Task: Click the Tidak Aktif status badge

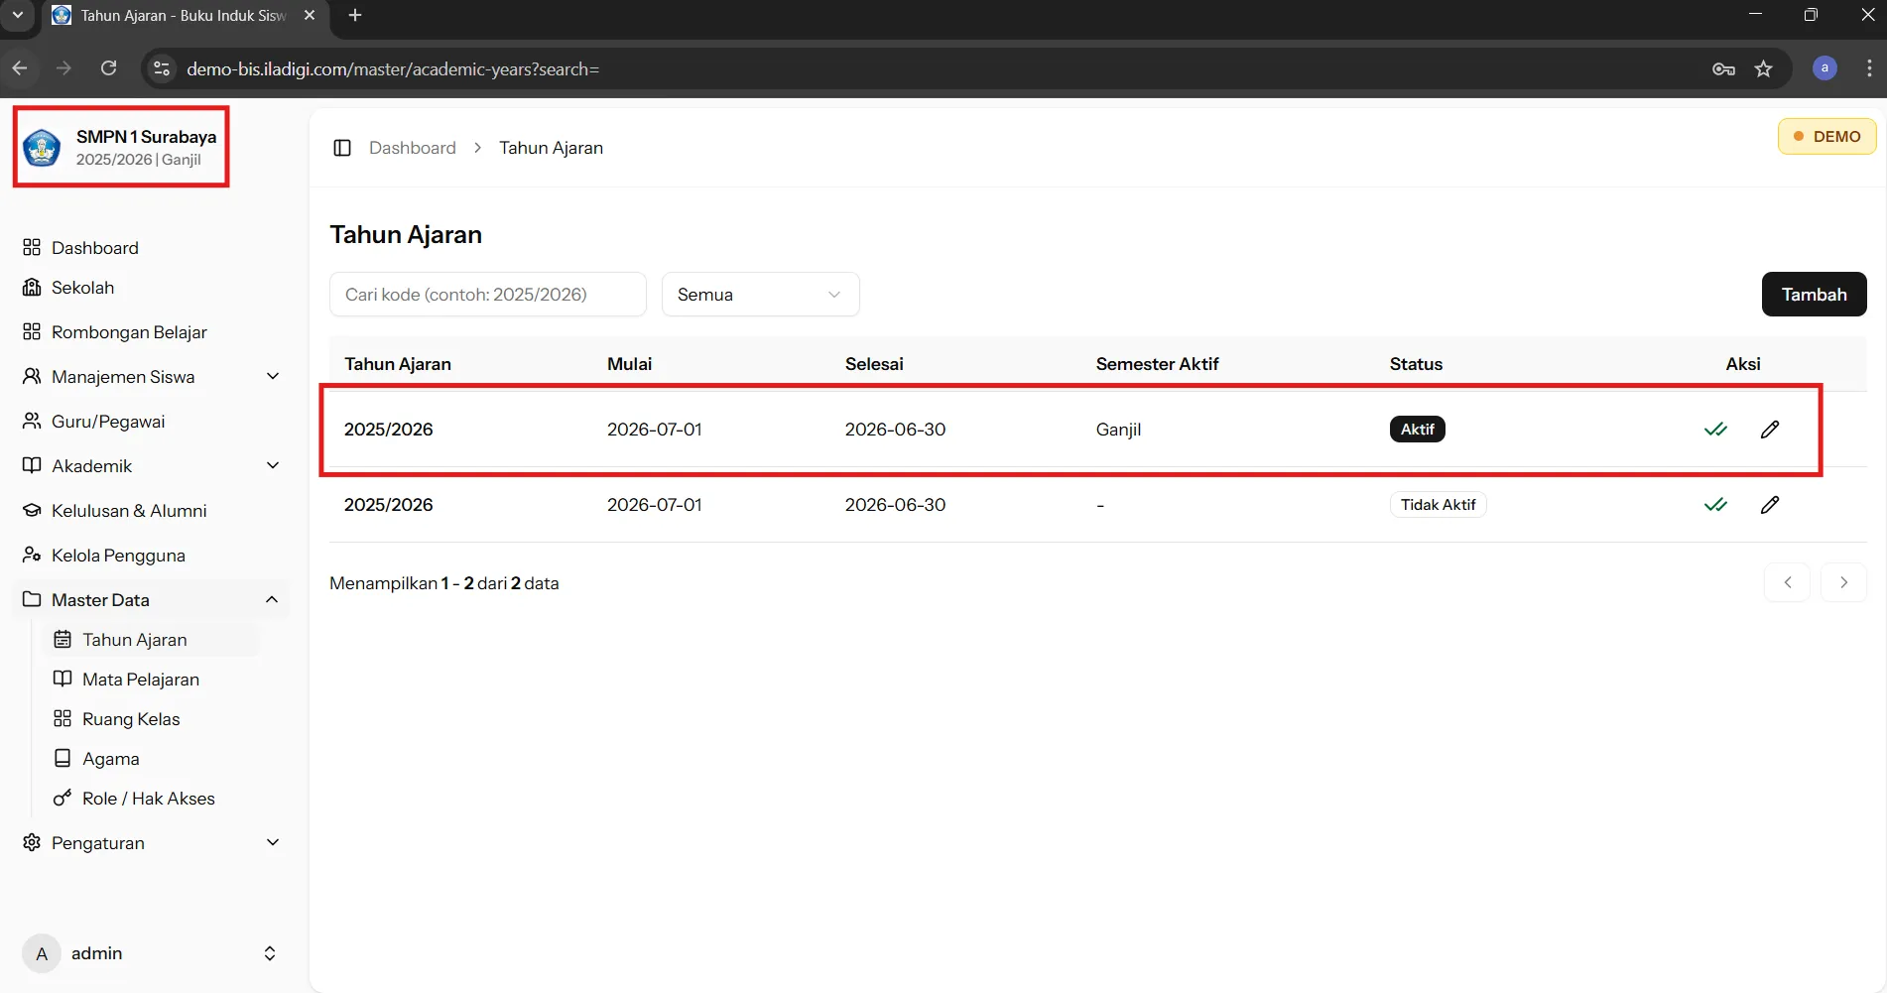Action: pyautogui.click(x=1438, y=505)
